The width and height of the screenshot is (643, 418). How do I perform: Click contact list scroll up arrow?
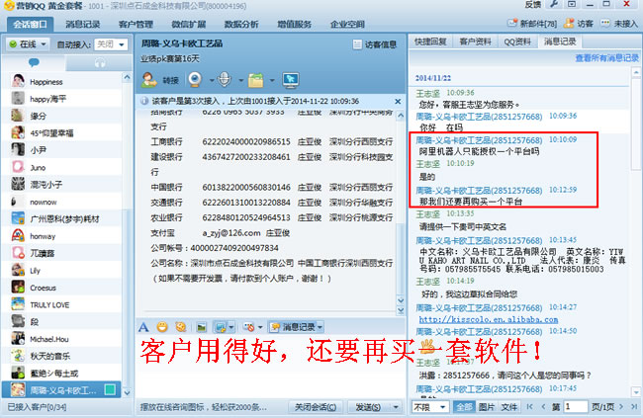[x=127, y=77]
